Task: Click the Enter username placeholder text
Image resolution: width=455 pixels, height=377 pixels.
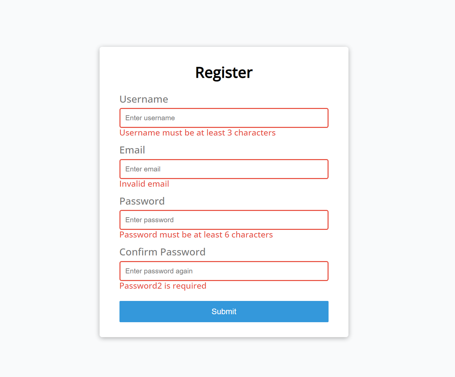Action: (x=150, y=118)
